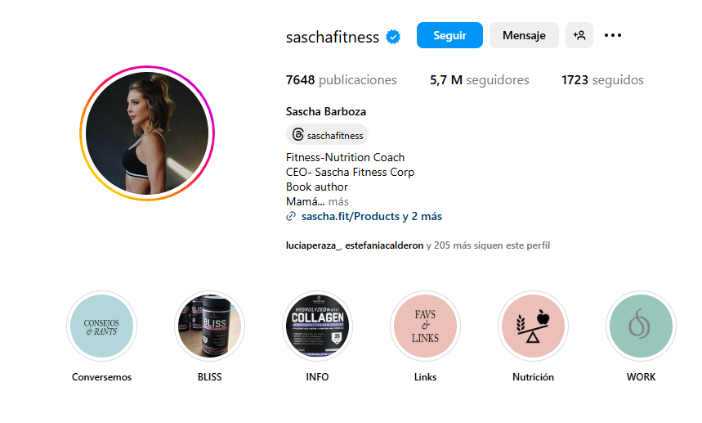Click the Mensaje button
Screen dimensions: 702x423
tap(524, 35)
